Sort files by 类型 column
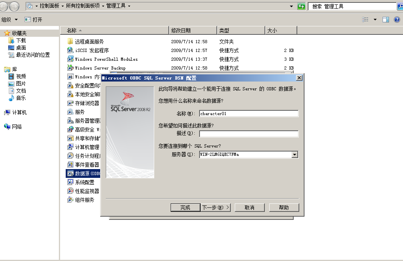This screenshot has width=403, height=261. pyautogui.click(x=241, y=30)
